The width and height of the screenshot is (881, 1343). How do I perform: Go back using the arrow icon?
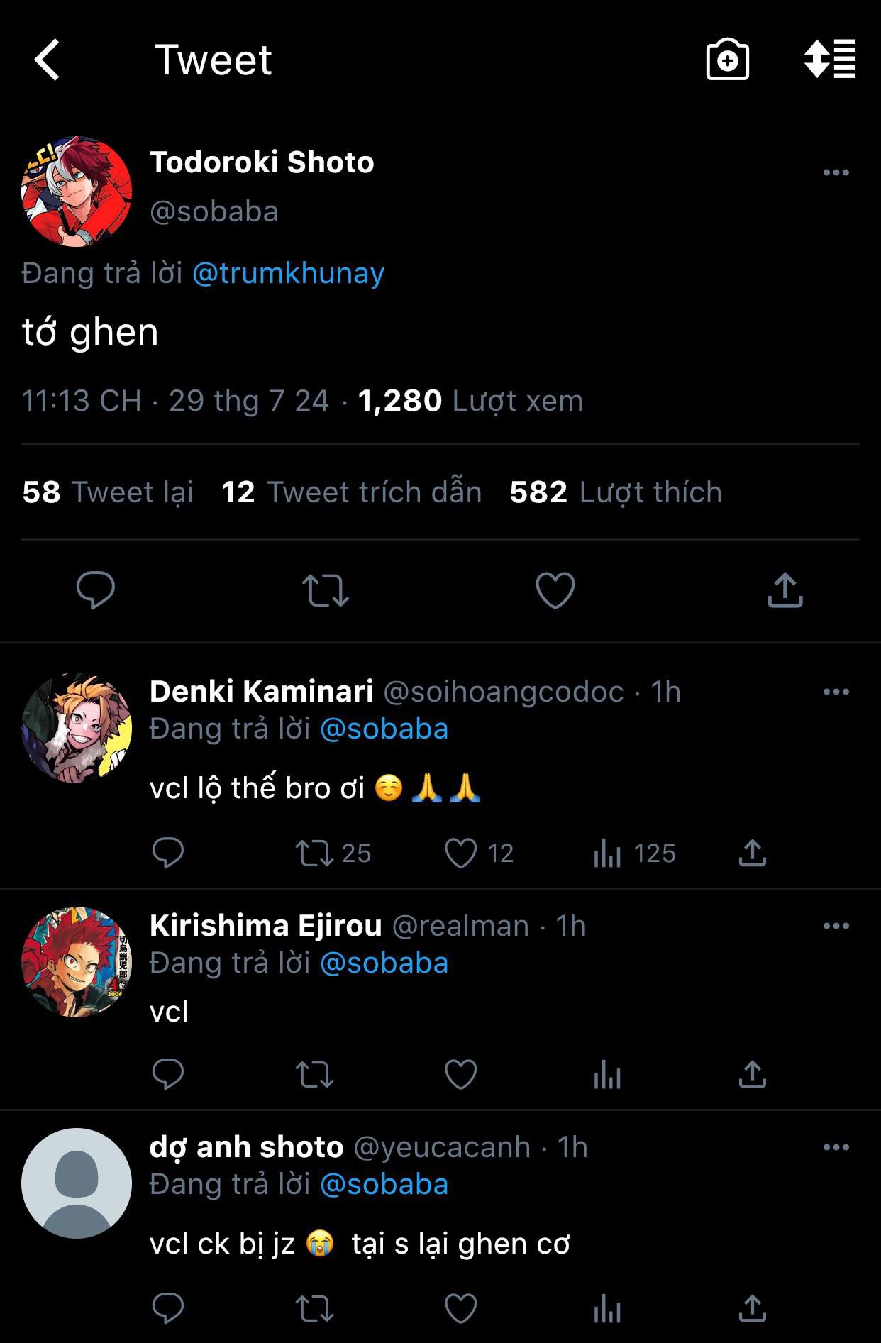[48, 60]
